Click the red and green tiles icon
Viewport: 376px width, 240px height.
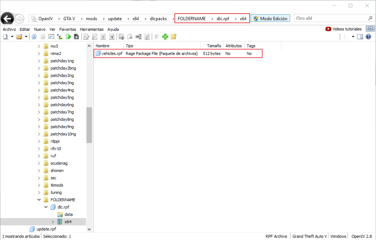tap(60, 37)
